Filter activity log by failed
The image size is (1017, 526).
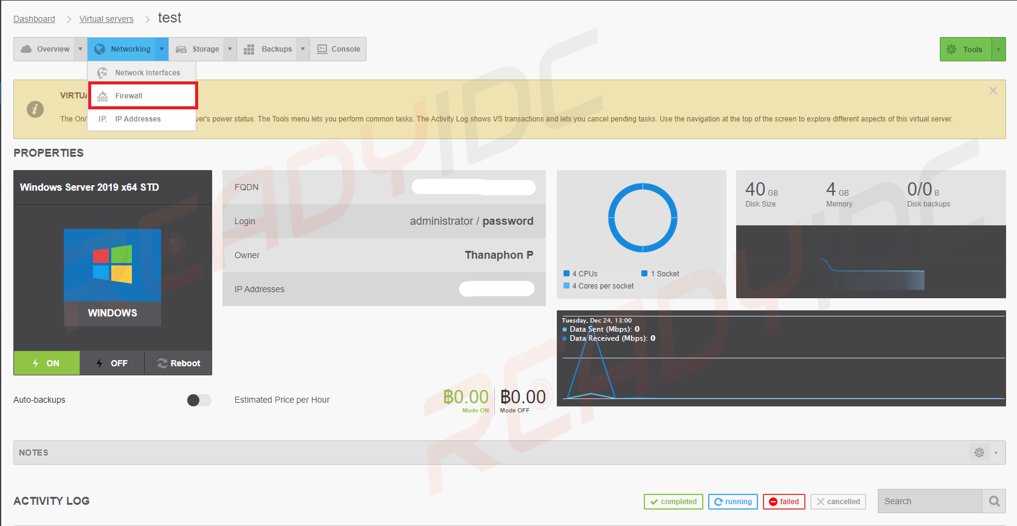(784, 502)
